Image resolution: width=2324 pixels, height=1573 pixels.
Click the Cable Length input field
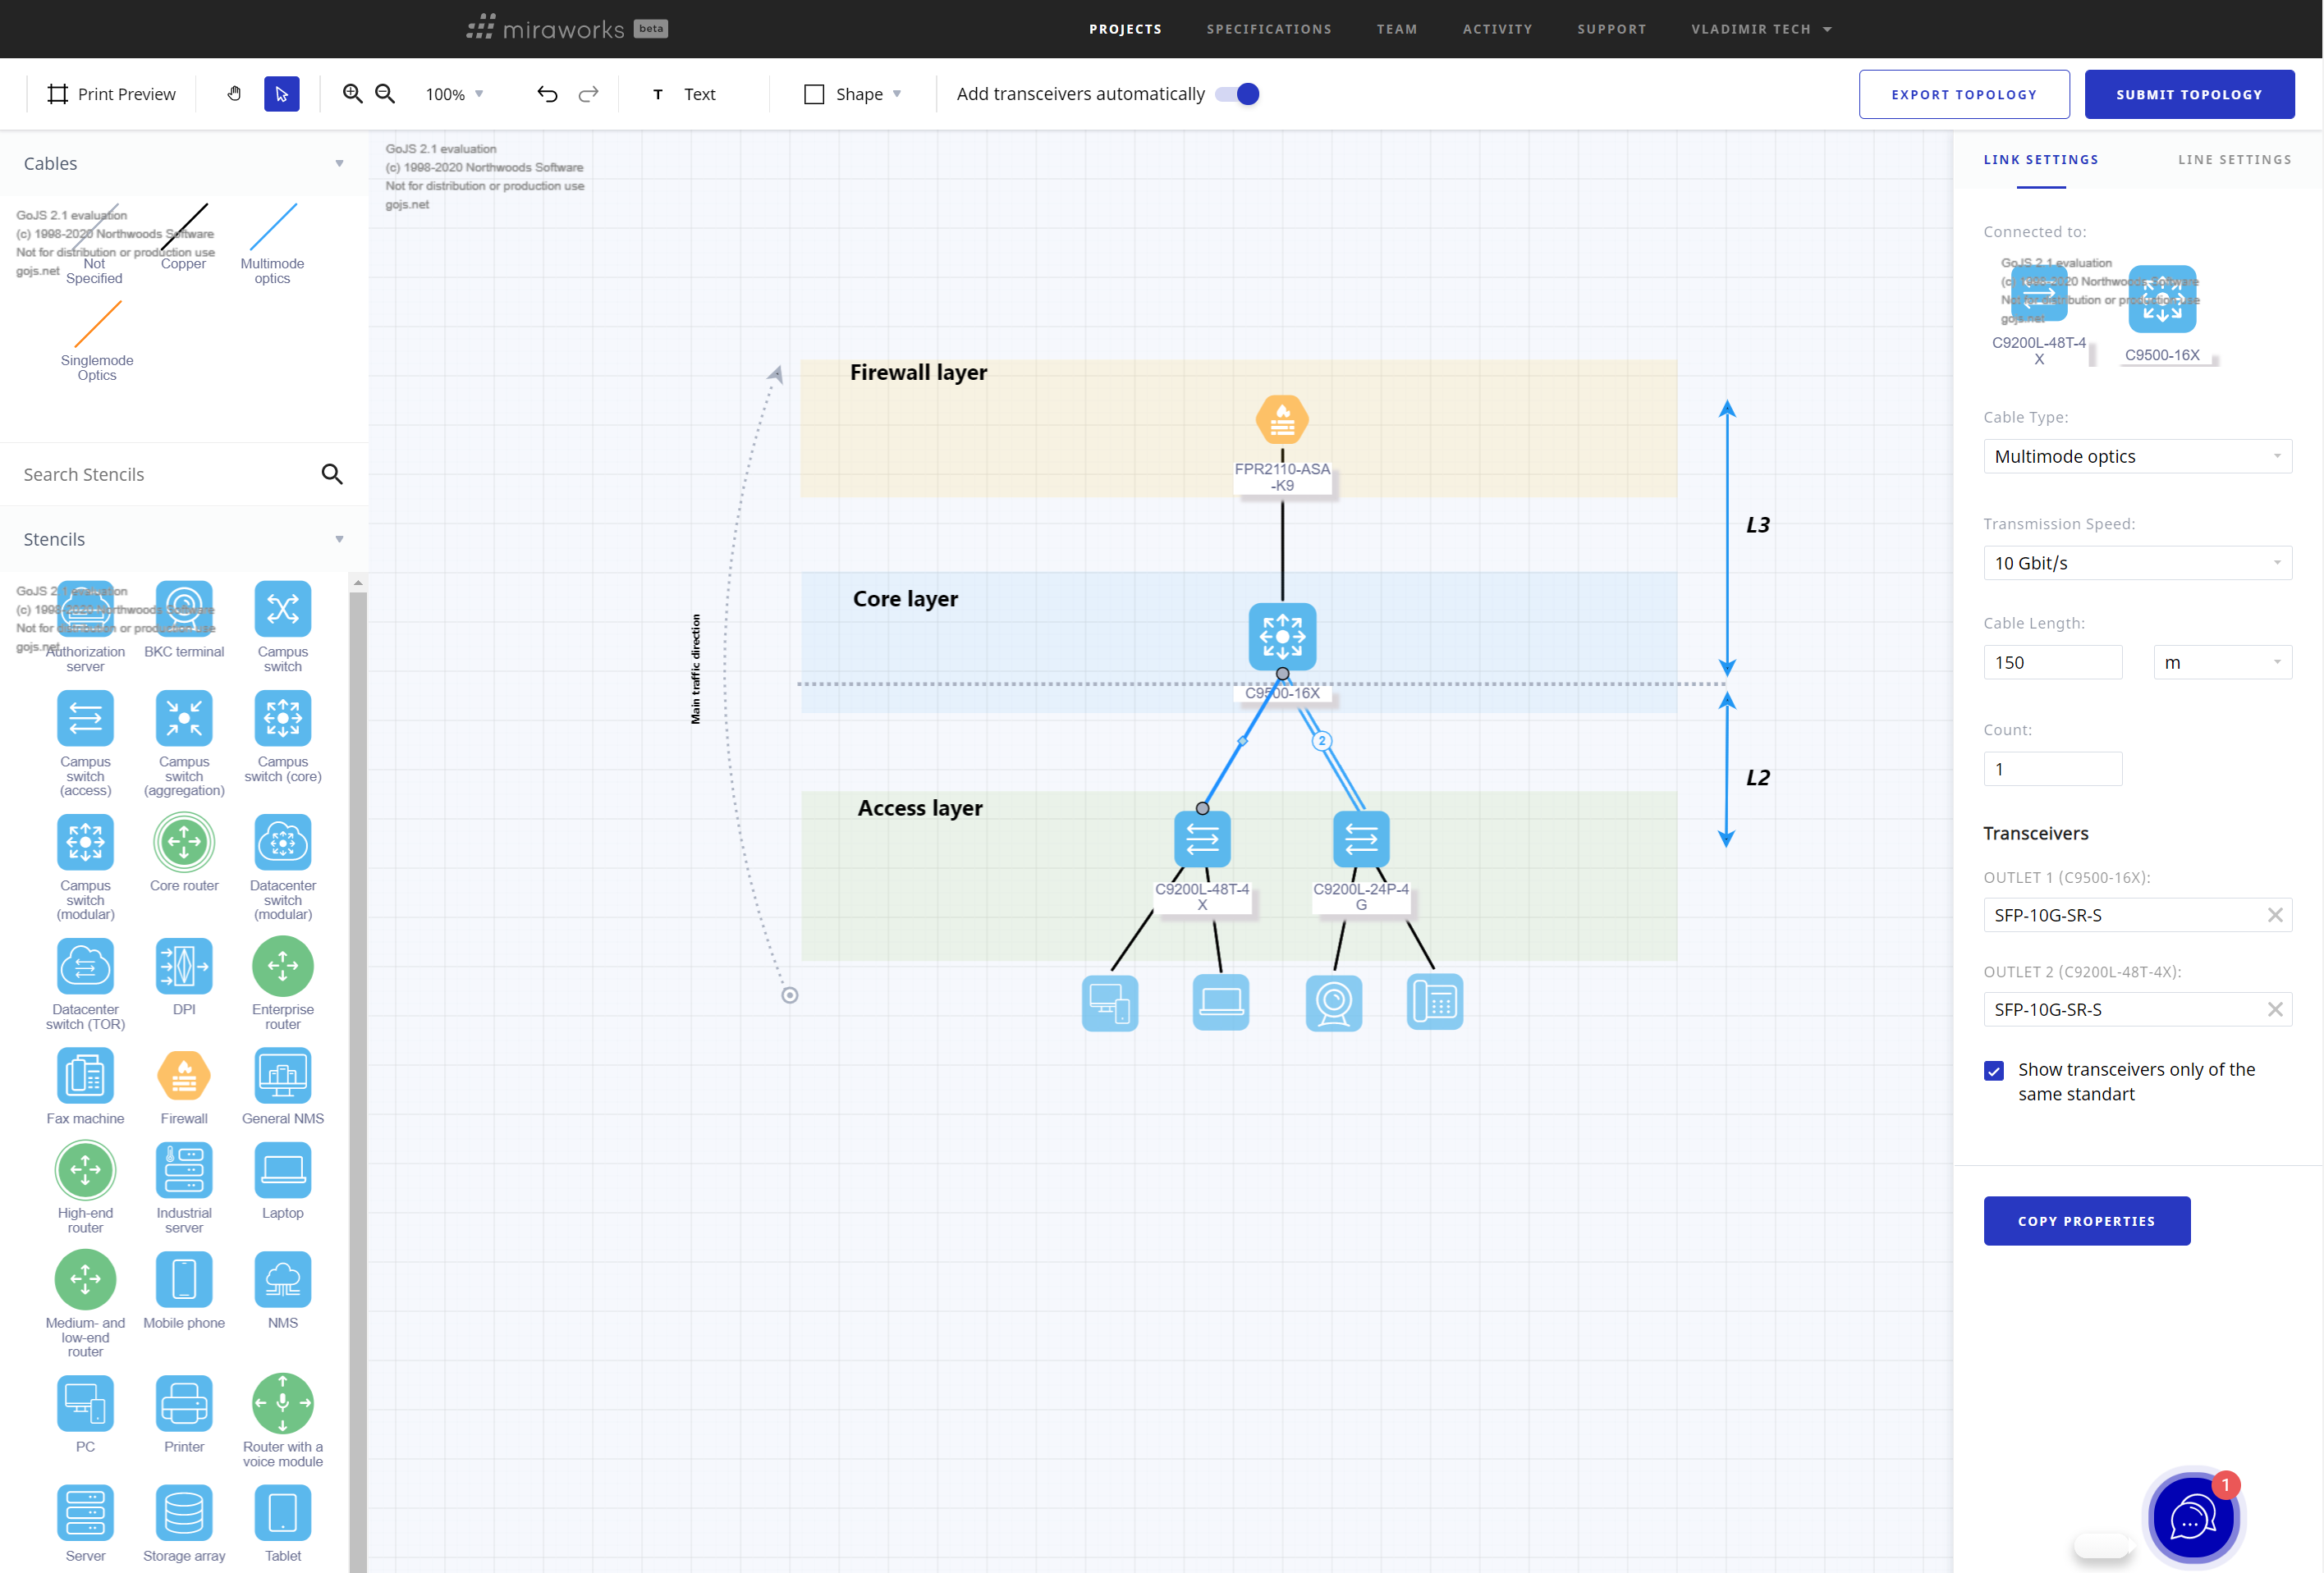pos(2052,662)
